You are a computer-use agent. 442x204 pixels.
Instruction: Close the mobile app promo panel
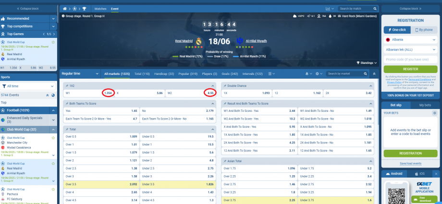pos(436,174)
